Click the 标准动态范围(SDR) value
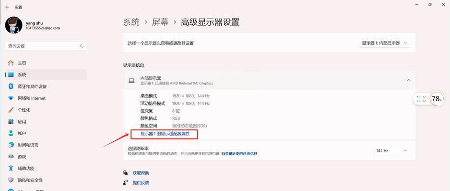Screen dimensions: 450x191 coord(189,126)
